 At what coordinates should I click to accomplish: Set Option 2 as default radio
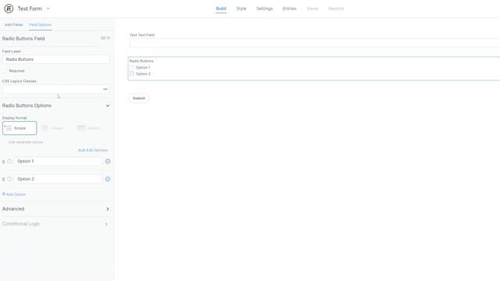pyautogui.click(x=9, y=179)
